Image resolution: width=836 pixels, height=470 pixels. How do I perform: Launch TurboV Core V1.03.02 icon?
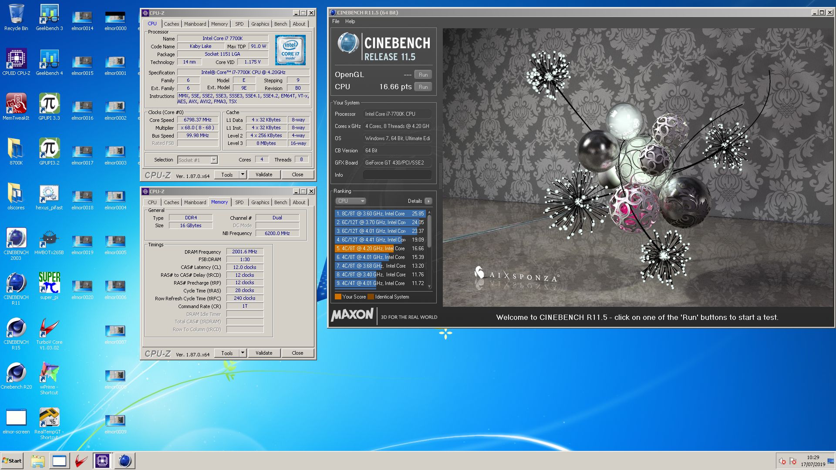point(49,334)
